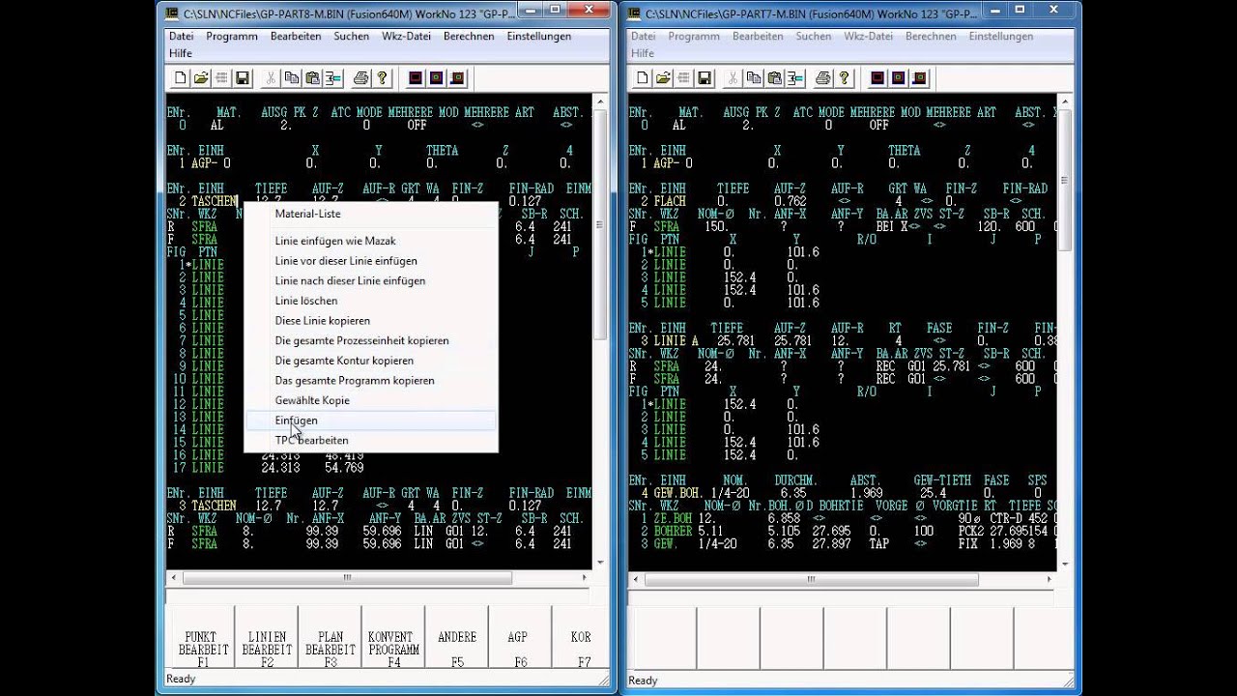Click Help question mark icon in GP-PART8 window

[x=382, y=78]
